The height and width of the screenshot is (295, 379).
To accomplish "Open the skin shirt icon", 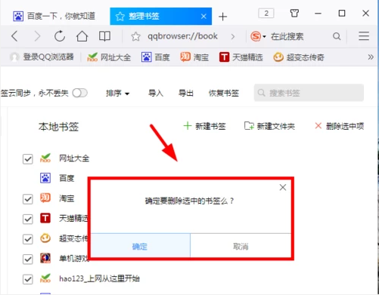I will click(x=294, y=13).
